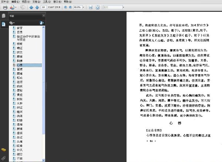222x162 pixels.
Task: Click the zoom in plus button
Action: pyautogui.click(x=70, y=7)
